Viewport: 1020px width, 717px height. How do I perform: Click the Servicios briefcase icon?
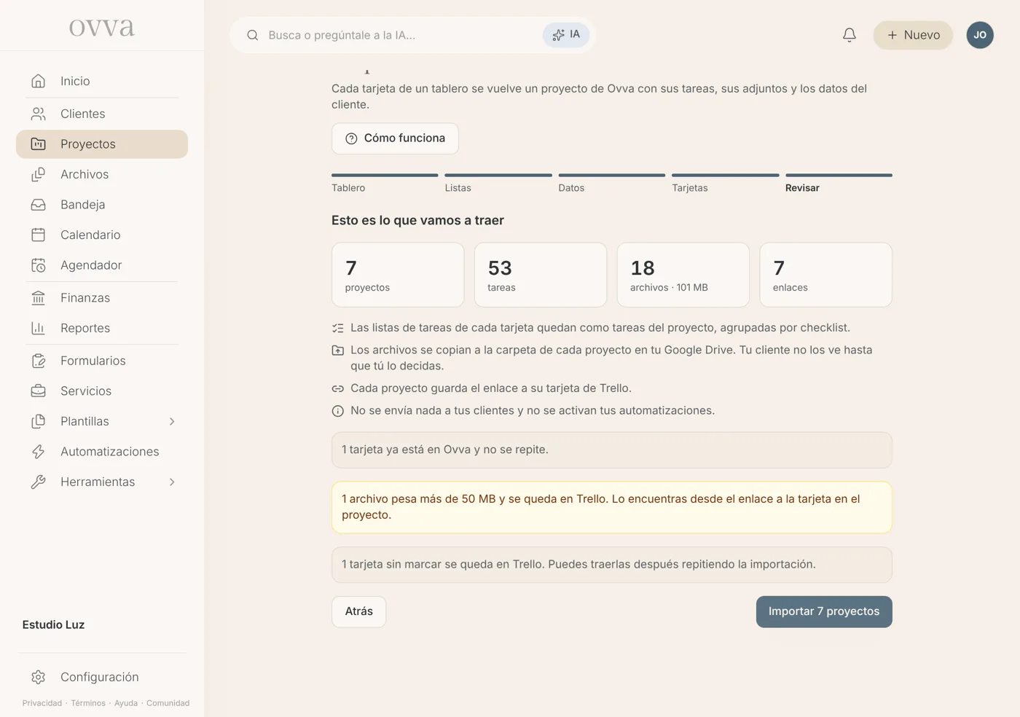click(39, 391)
